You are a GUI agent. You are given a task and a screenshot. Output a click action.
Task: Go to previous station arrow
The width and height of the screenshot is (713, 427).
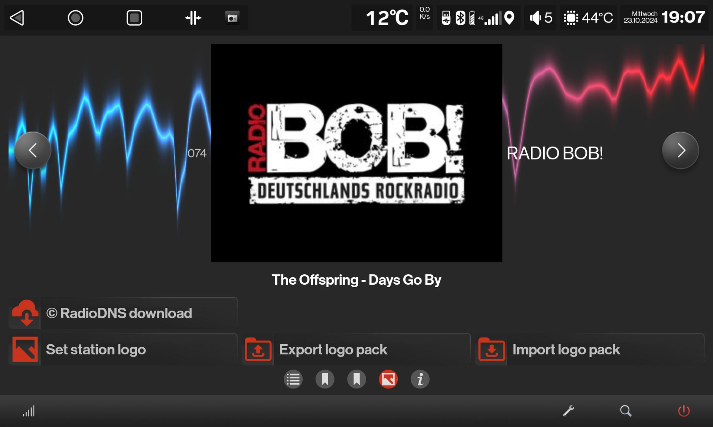(33, 150)
